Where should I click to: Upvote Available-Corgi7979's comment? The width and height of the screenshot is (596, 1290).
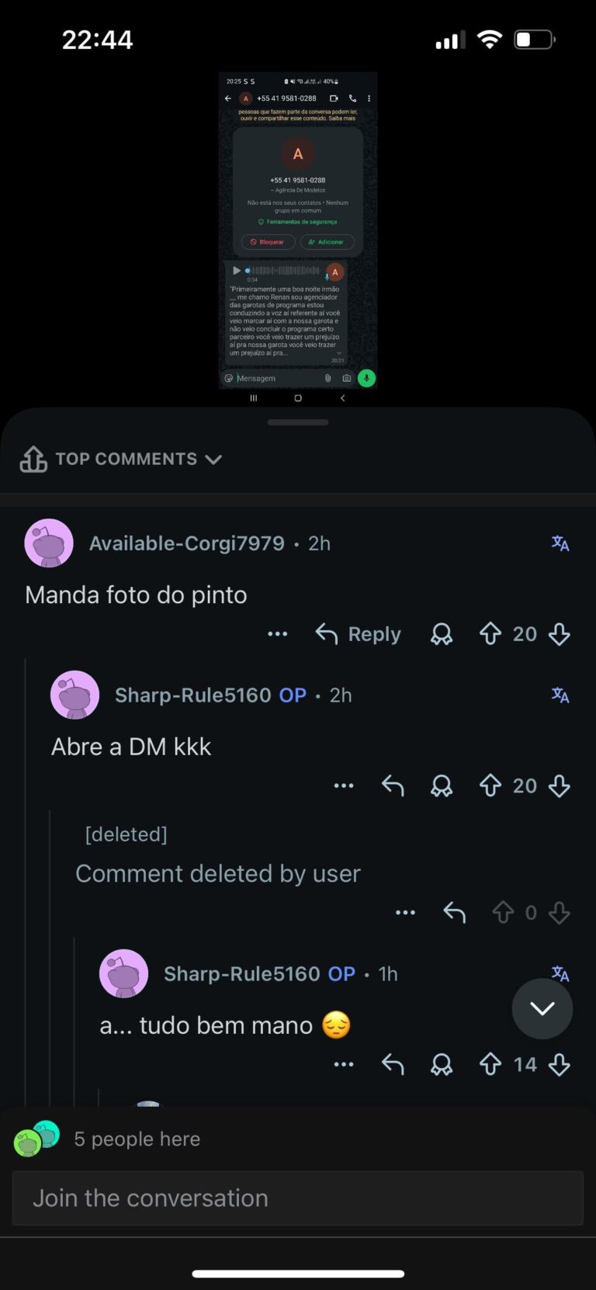[490, 634]
